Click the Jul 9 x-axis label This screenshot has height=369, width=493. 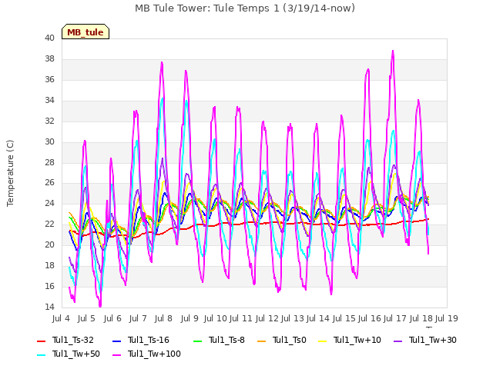pos(189,318)
